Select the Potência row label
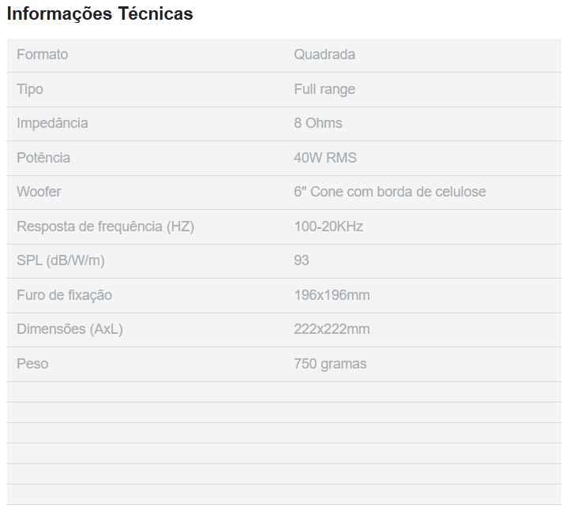566x509 pixels. tap(43, 158)
